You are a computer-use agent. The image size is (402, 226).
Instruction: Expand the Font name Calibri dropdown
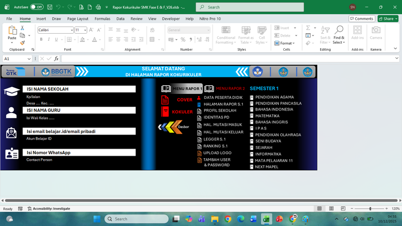coord(71,30)
